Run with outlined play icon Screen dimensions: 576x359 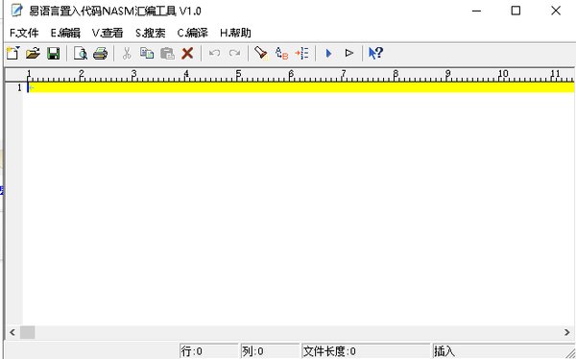point(349,54)
